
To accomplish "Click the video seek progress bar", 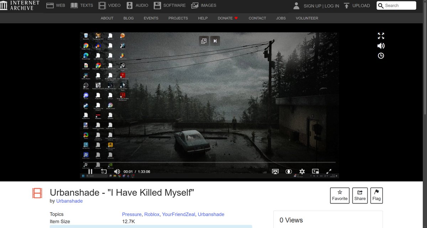I will coord(209,162).
